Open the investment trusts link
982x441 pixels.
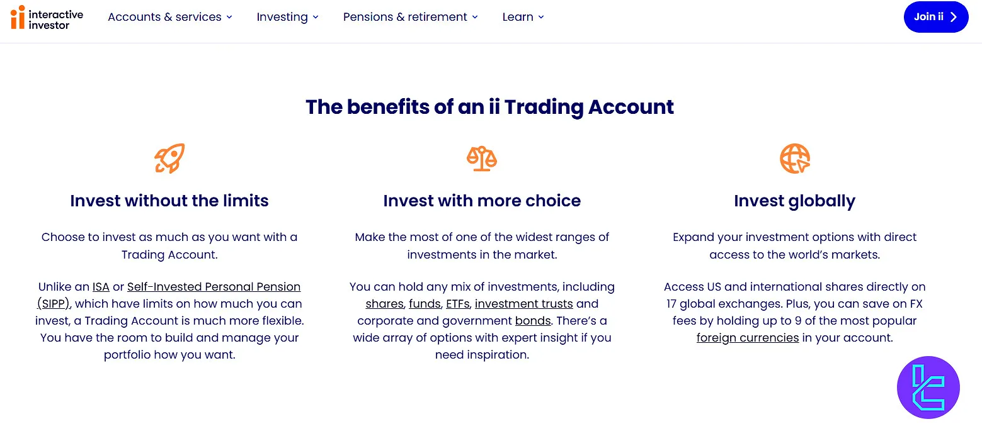(x=524, y=303)
